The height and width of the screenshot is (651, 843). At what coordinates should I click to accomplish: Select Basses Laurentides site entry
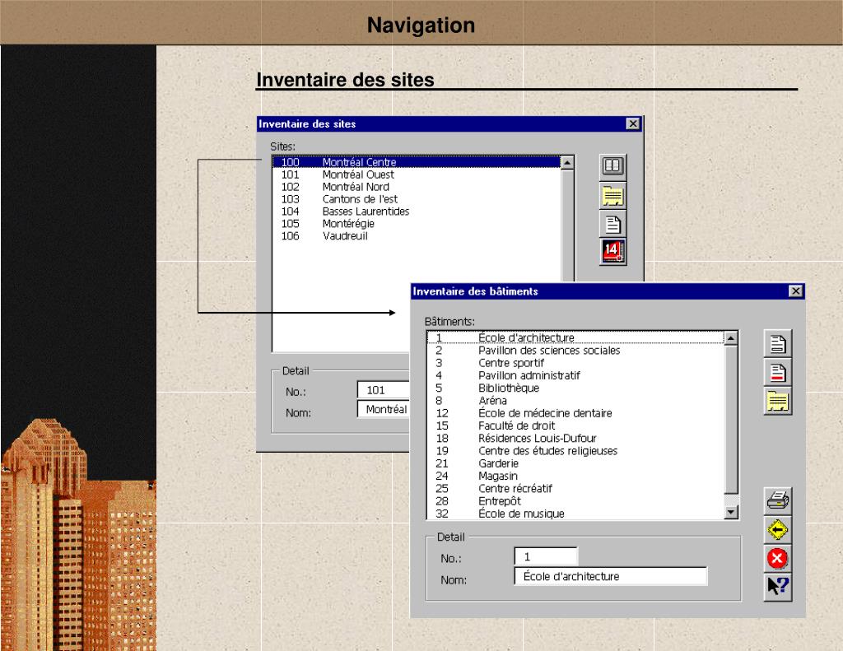416,212
